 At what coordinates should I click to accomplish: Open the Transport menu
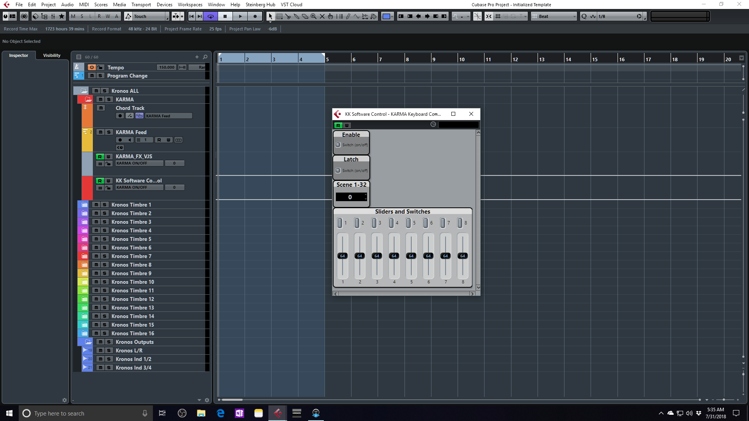click(x=141, y=5)
